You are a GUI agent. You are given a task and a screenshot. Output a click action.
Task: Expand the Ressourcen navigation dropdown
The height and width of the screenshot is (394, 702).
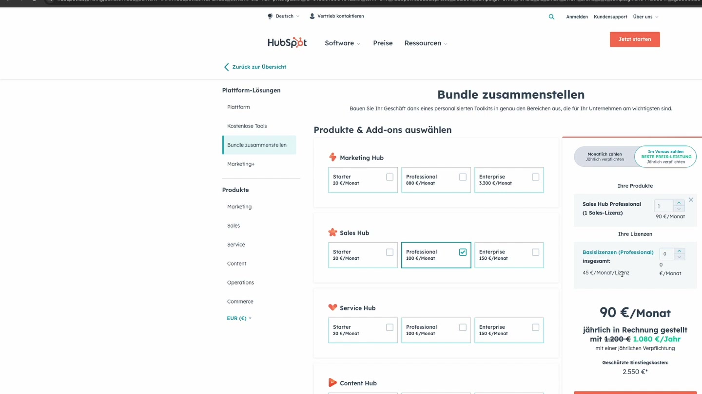point(425,43)
